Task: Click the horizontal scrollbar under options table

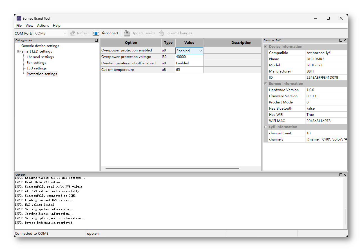Action: tap(172, 169)
